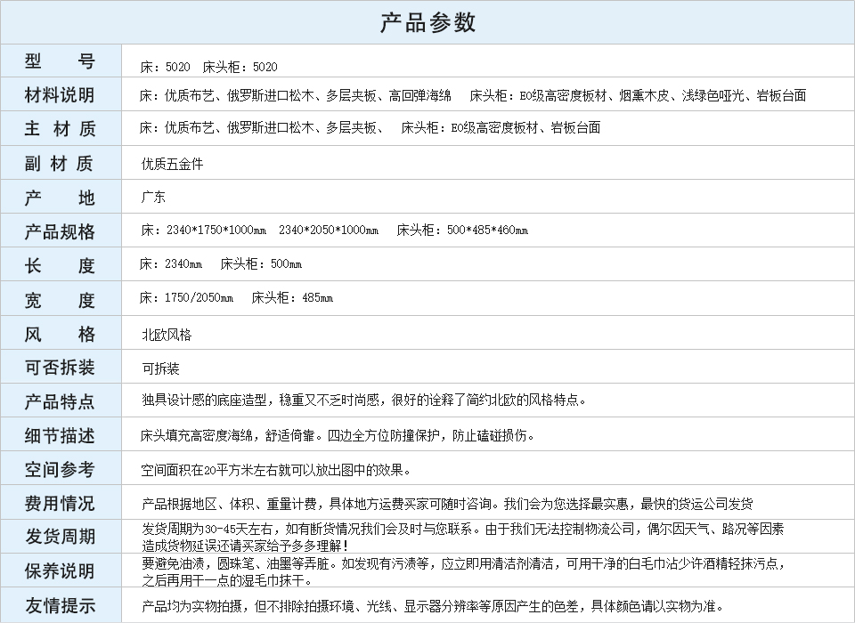Select the 产品特点 row label
The width and height of the screenshot is (855, 623).
(60, 401)
